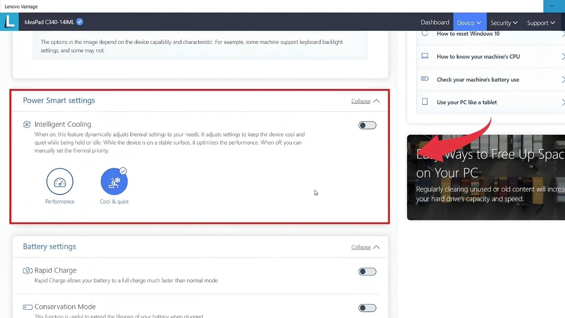
Task: Select the Cool & quiet mode icon
Action: pyautogui.click(x=114, y=182)
